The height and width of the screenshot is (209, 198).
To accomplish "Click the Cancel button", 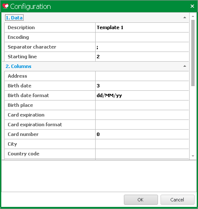I will (x=177, y=200).
